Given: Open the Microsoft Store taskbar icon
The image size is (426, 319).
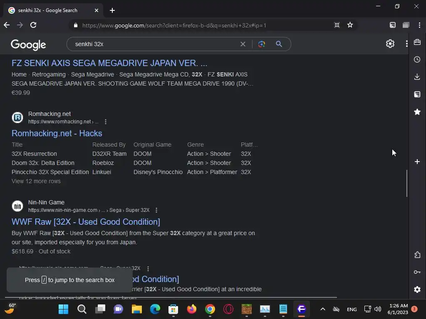Looking at the screenshot, I should pyautogui.click(x=173, y=309).
